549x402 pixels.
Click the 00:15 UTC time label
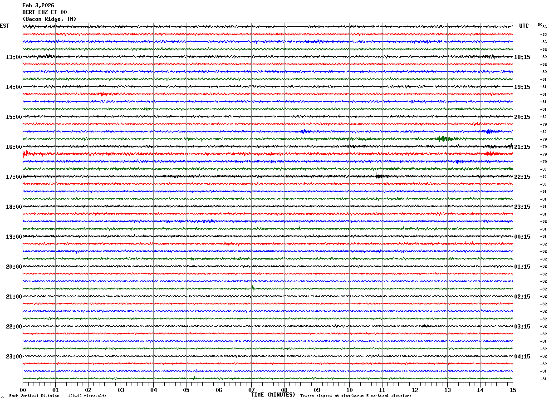pyautogui.click(x=522, y=237)
